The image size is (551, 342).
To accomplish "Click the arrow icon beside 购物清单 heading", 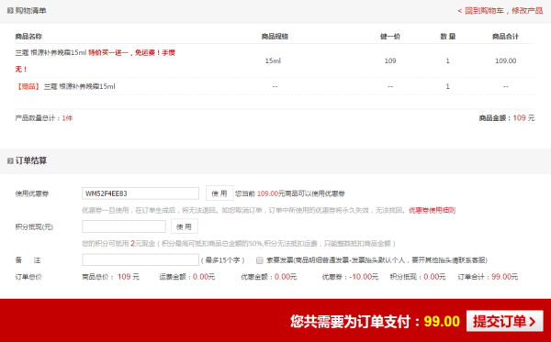I will click(10, 11).
